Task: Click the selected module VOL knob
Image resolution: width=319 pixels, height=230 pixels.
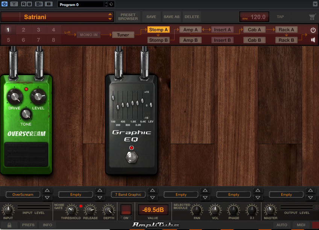Action: (x=215, y=210)
